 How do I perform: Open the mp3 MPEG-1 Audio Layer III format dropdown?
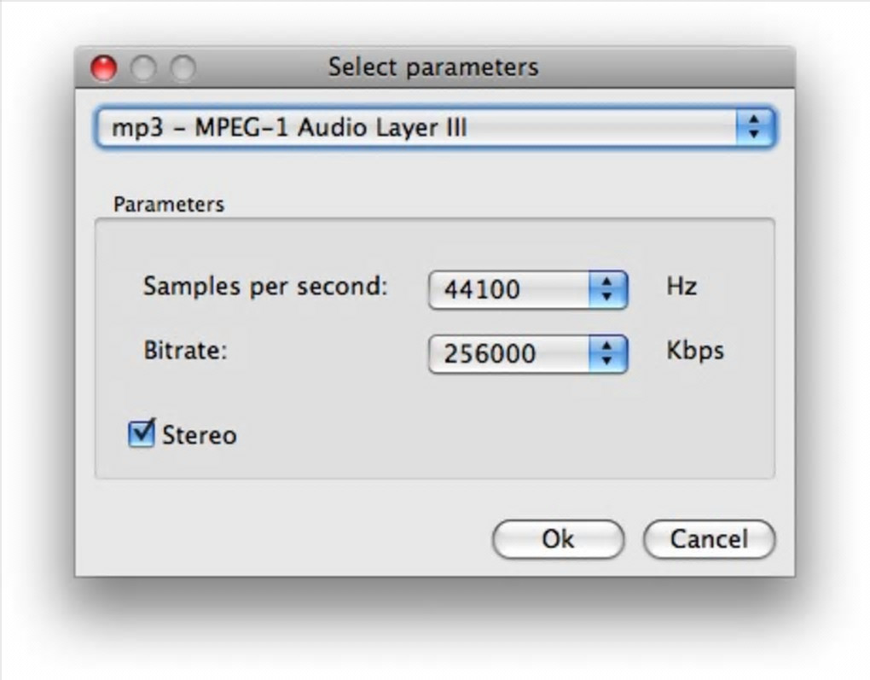418,128
